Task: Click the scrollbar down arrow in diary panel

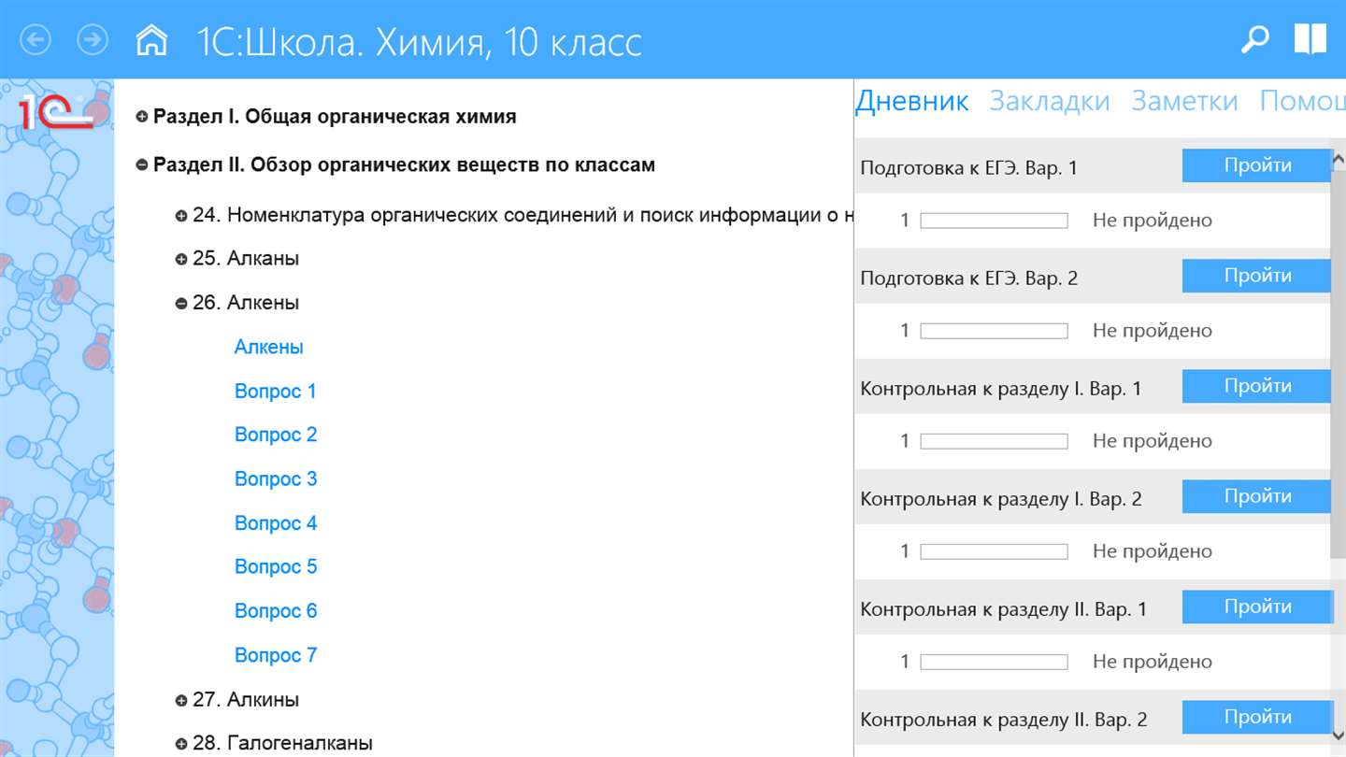Action: [1339, 736]
